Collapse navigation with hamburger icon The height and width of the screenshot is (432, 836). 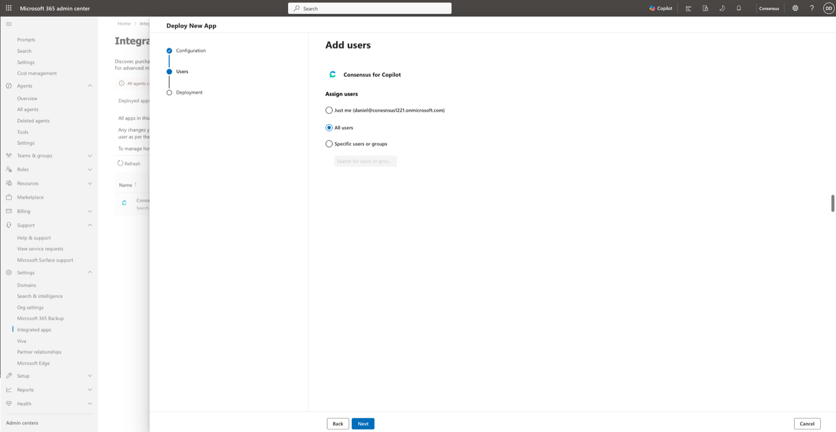[x=9, y=24]
